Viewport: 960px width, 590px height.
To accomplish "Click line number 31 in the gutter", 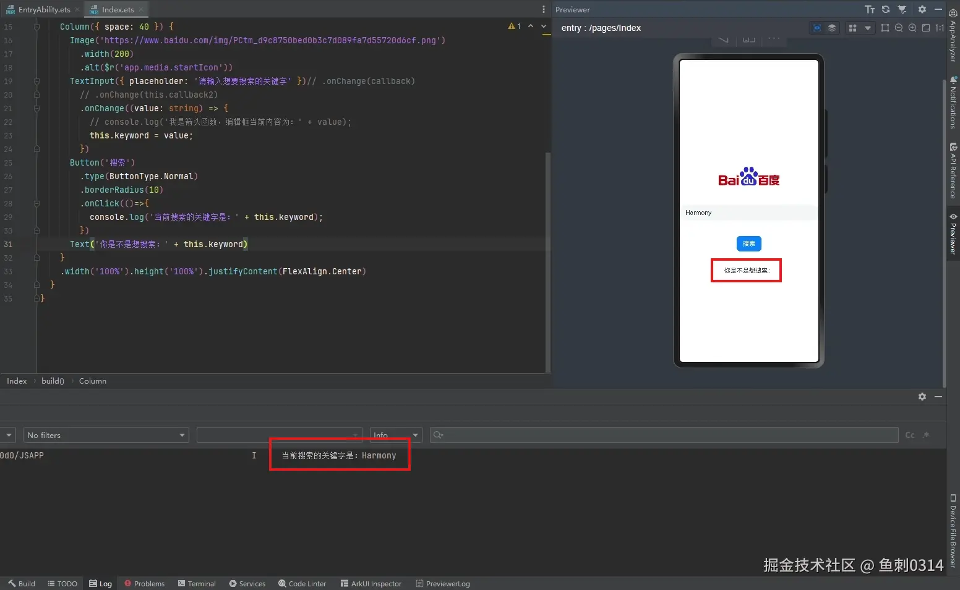I will tap(8, 244).
